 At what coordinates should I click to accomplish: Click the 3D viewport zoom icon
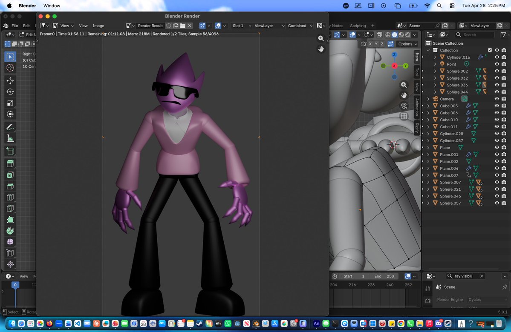(x=404, y=85)
